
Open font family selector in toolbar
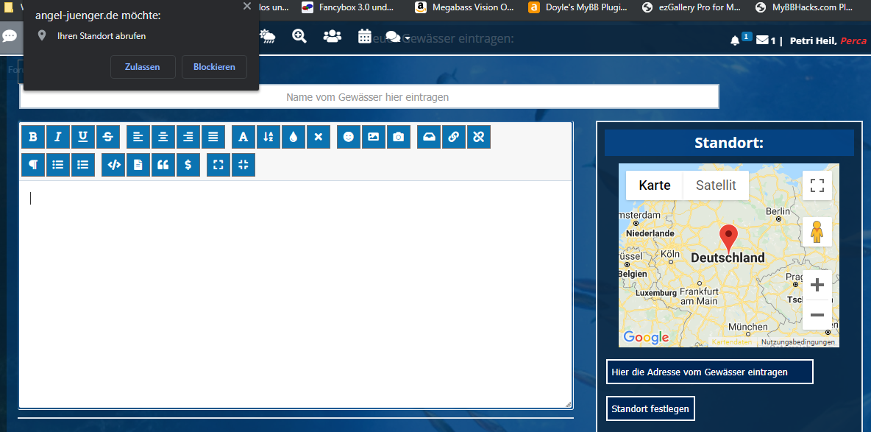pos(243,137)
